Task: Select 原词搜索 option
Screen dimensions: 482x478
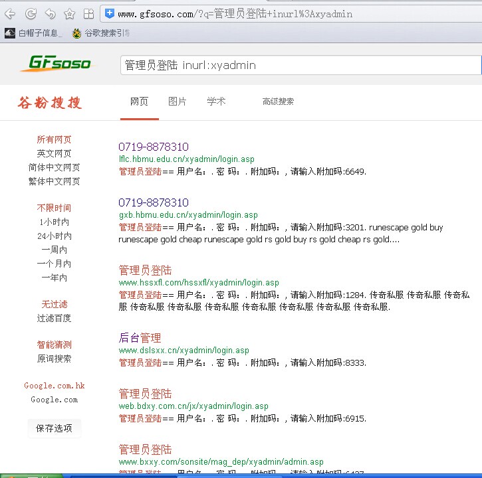Action: pos(54,358)
